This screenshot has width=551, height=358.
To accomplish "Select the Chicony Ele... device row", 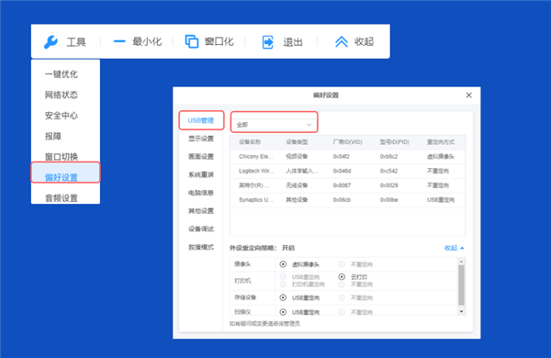I will [347, 156].
